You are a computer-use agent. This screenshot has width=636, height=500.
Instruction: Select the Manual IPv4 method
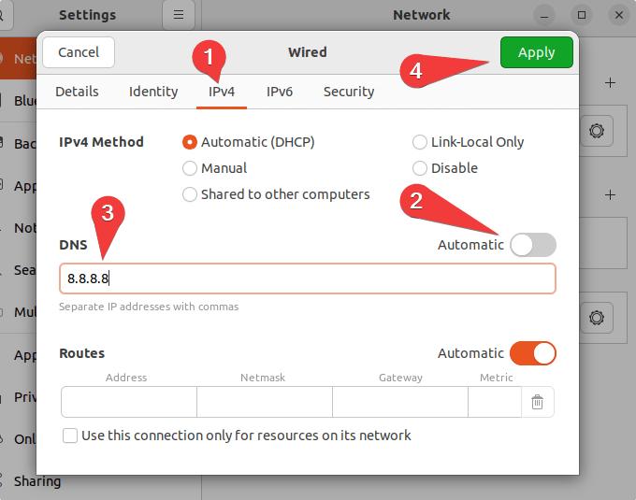click(190, 168)
